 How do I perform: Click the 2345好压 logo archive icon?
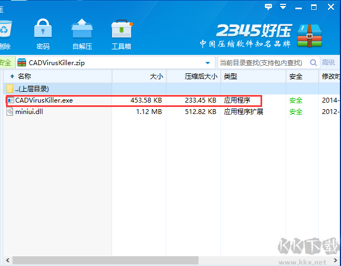(309, 36)
